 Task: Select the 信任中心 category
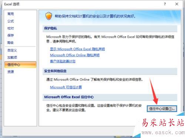coord(20,65)
